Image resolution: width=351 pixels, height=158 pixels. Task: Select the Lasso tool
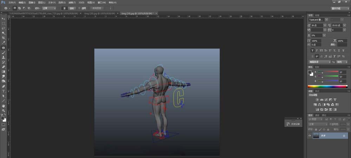coord(4,28)
